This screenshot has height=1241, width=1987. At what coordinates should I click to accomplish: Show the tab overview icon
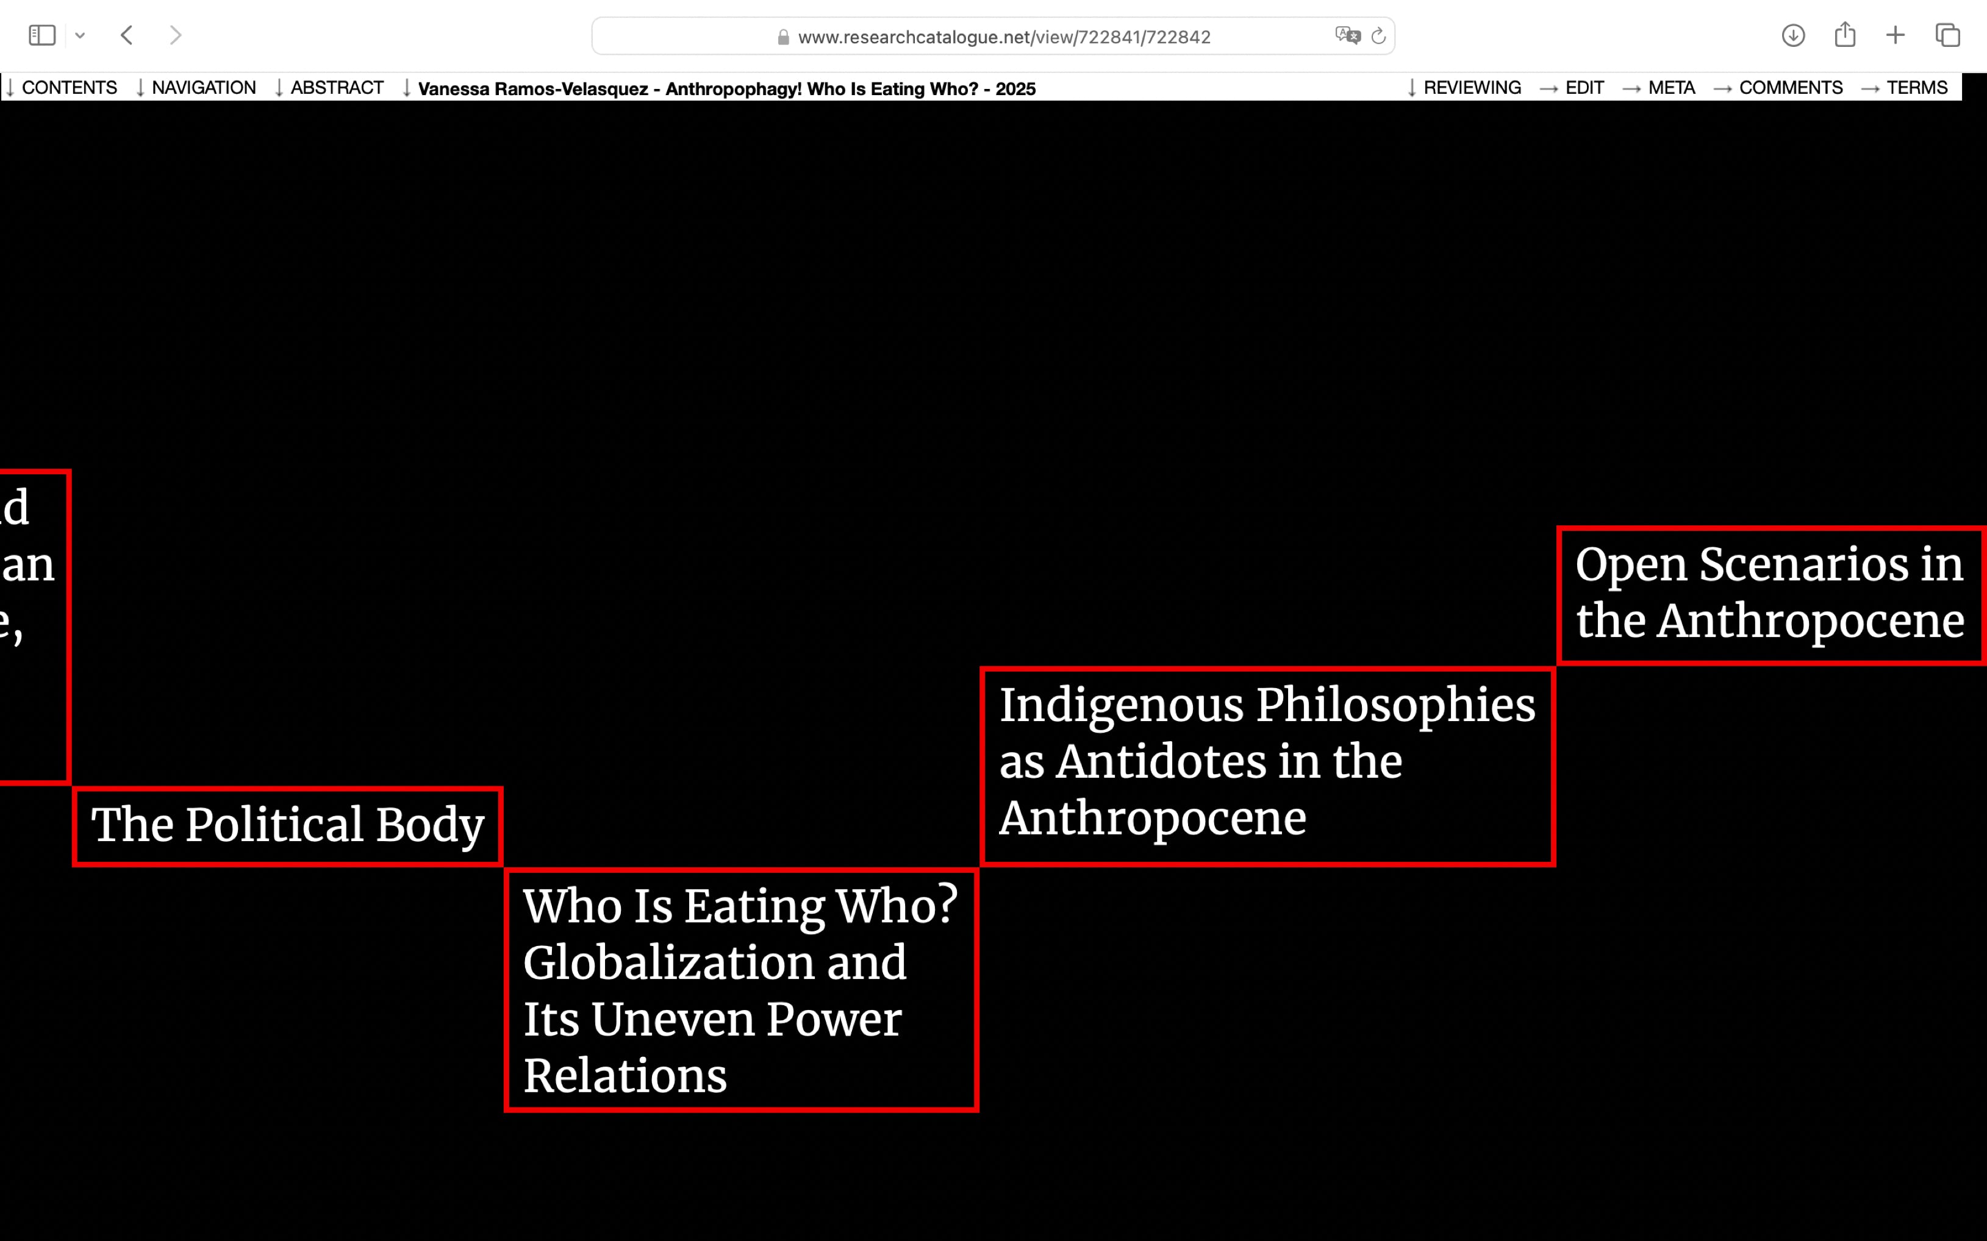click(1947, 35)
